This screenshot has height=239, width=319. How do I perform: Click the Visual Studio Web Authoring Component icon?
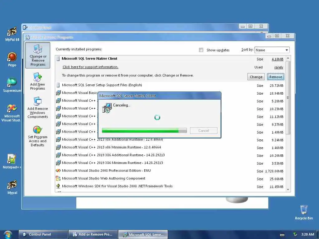point(58,178)
